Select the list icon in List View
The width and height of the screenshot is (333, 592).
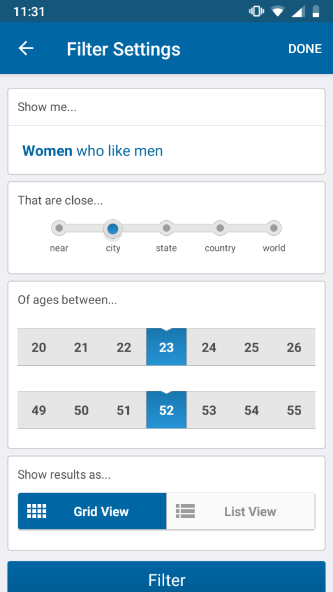pos(185,511)
